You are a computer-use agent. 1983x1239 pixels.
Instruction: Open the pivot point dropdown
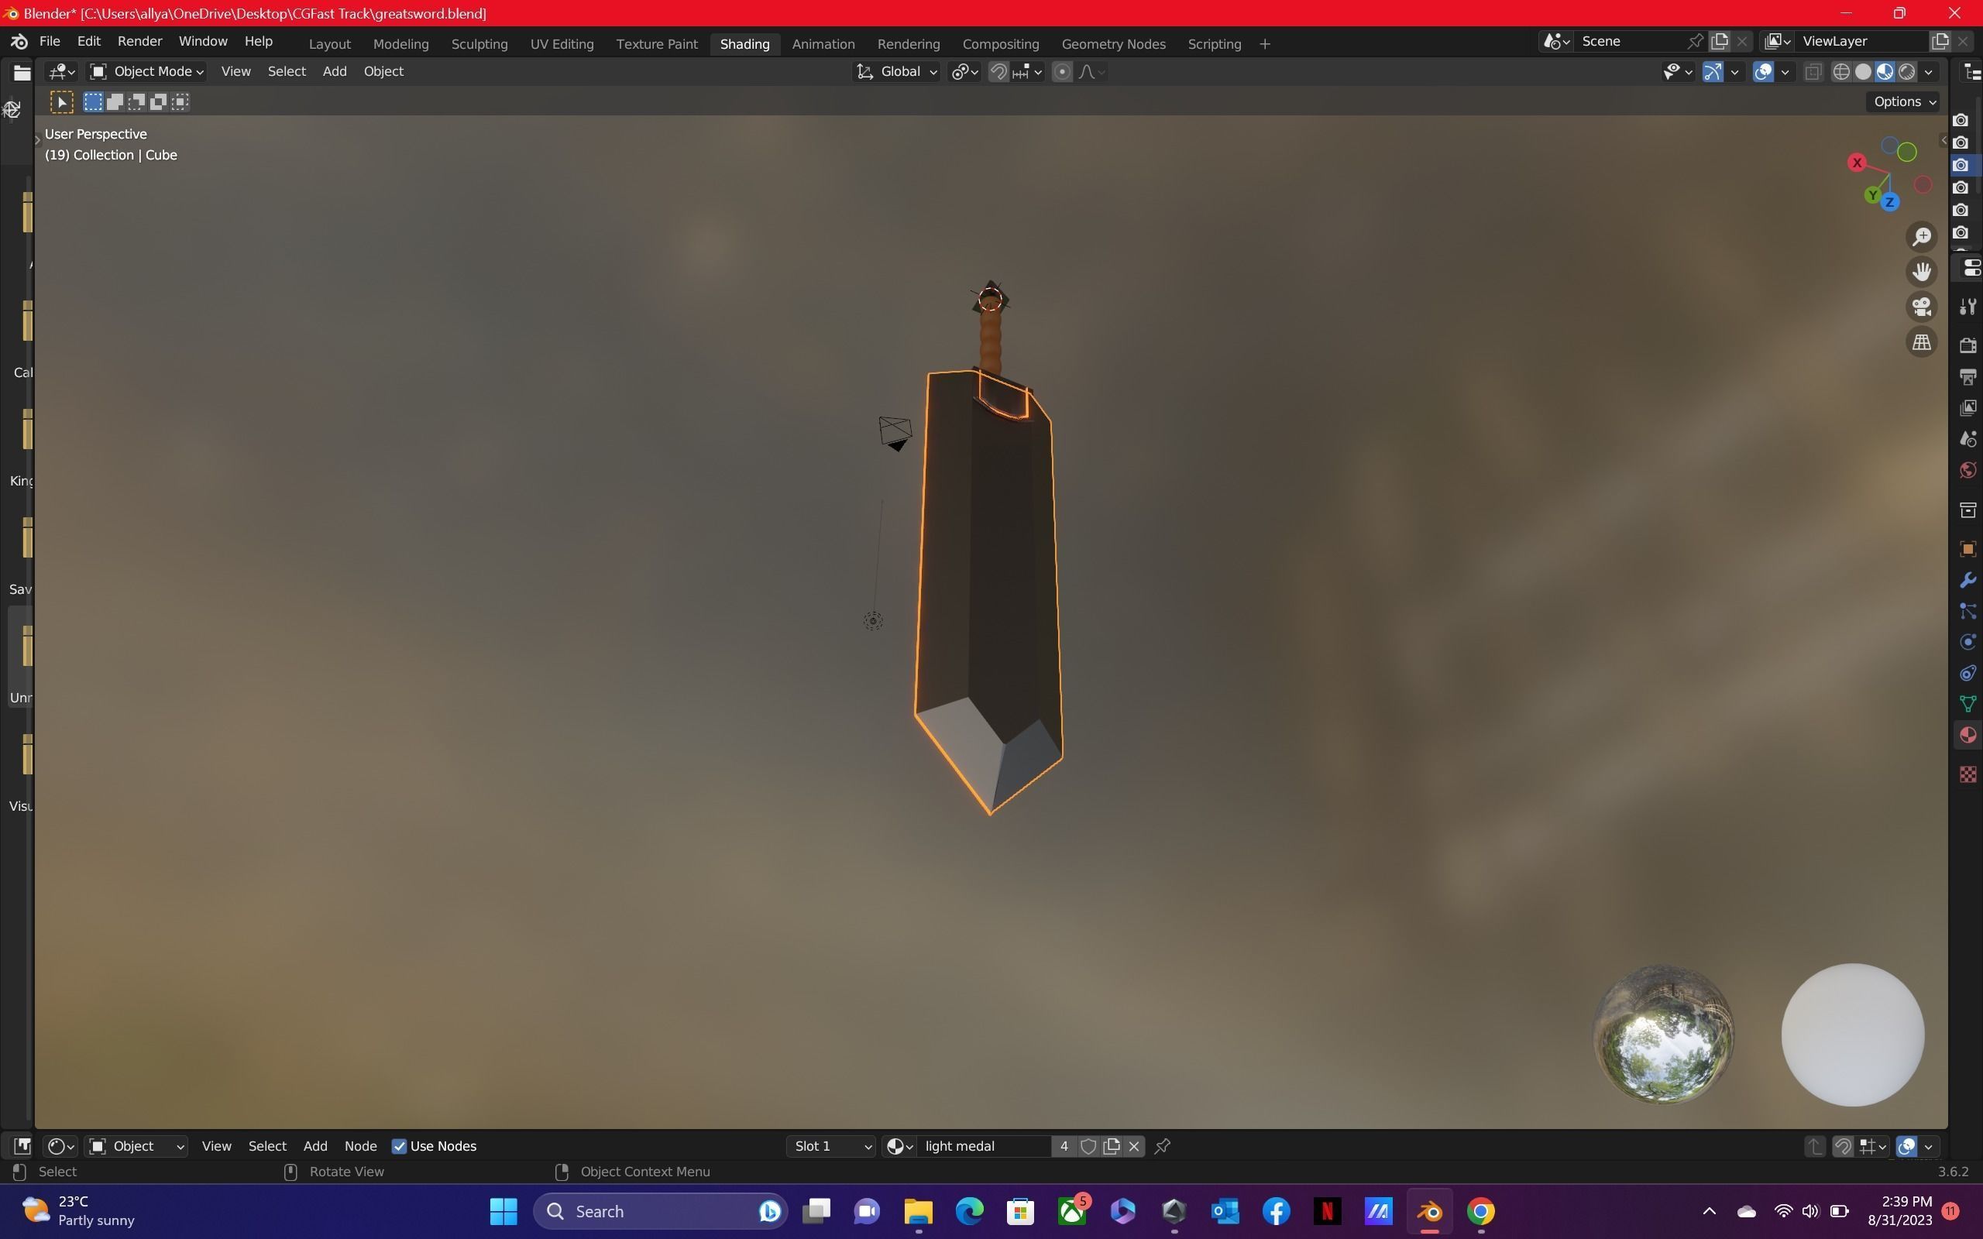(x=964, y=72)
